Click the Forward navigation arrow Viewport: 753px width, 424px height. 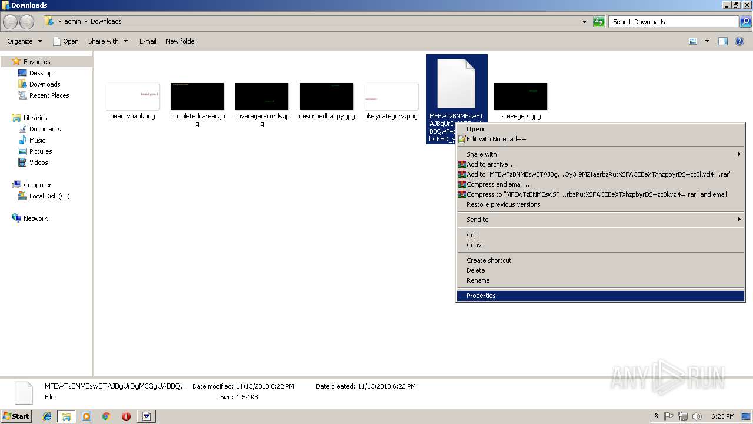[x=27, y=22]
